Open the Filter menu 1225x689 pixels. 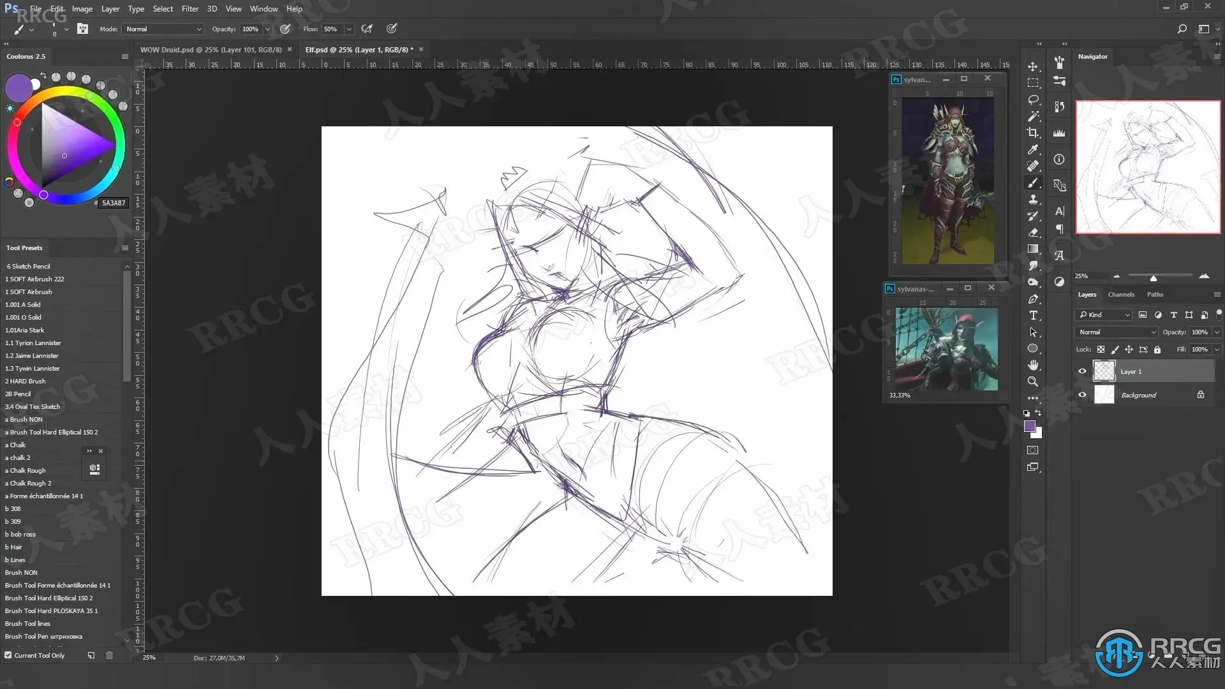(190, 9)
